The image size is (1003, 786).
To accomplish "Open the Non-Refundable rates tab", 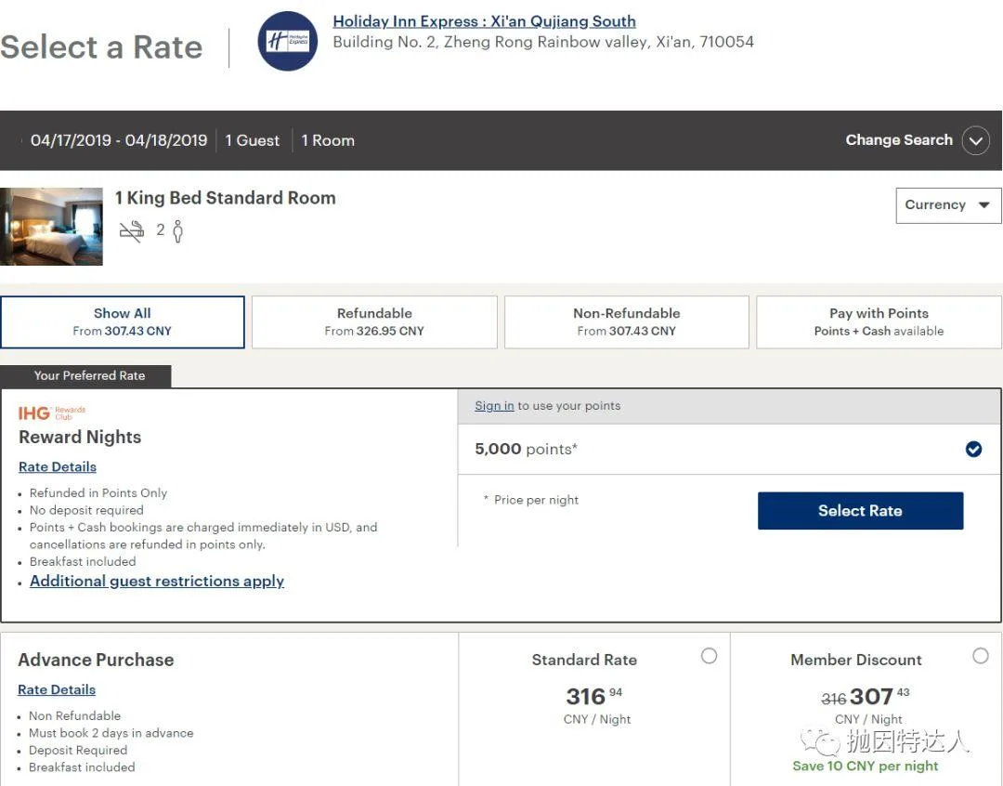I will [626, 321].
